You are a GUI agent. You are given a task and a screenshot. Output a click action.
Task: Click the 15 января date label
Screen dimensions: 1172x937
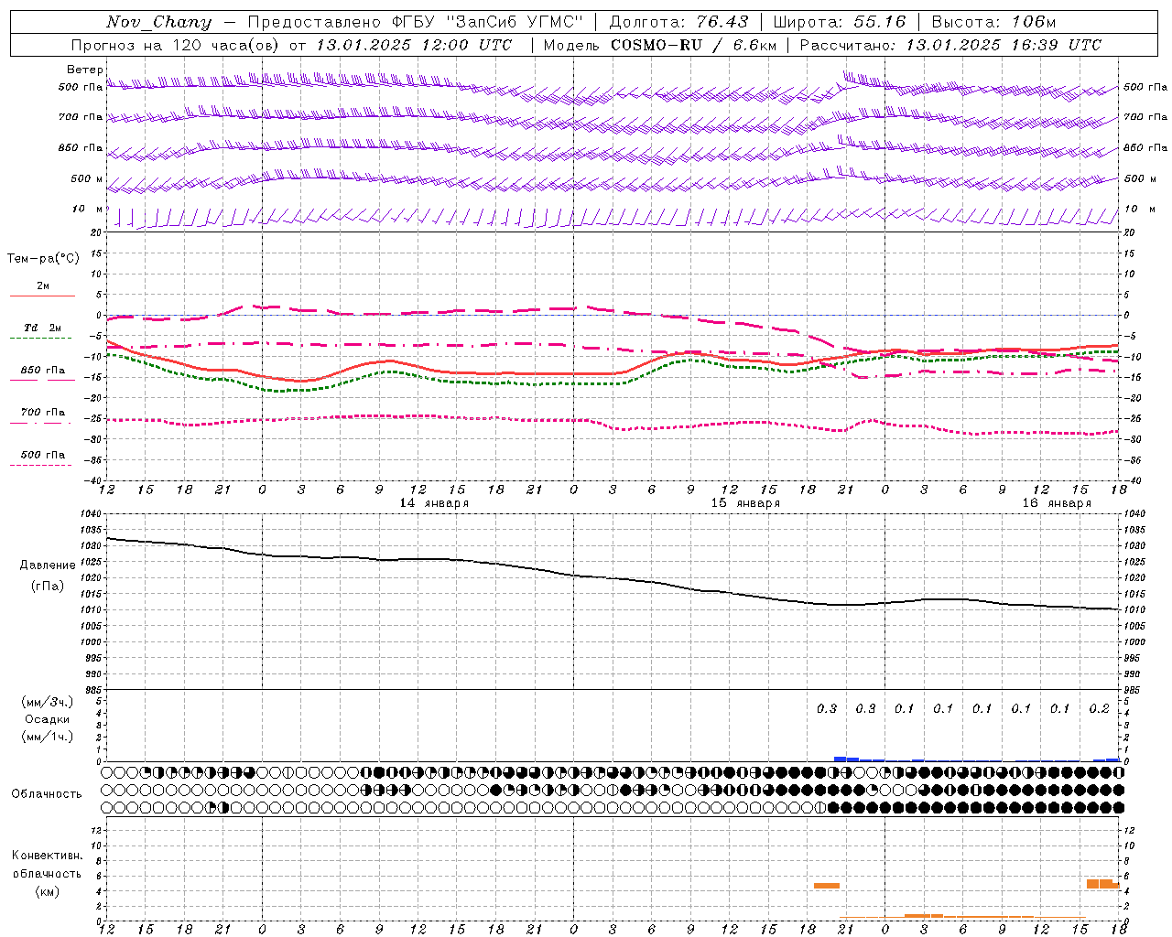[x=745, y=503]
